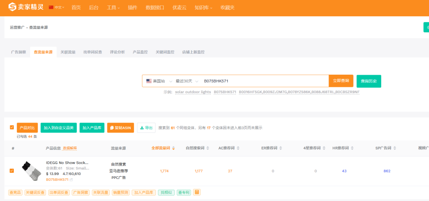The image size is (429, 201).
Task: Open the 工具 menu in the top navigation
Action: coord(113,8)
